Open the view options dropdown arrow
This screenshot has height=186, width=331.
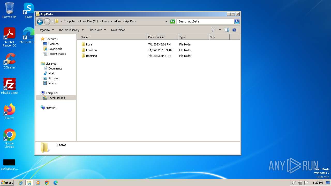coord(220,30)
